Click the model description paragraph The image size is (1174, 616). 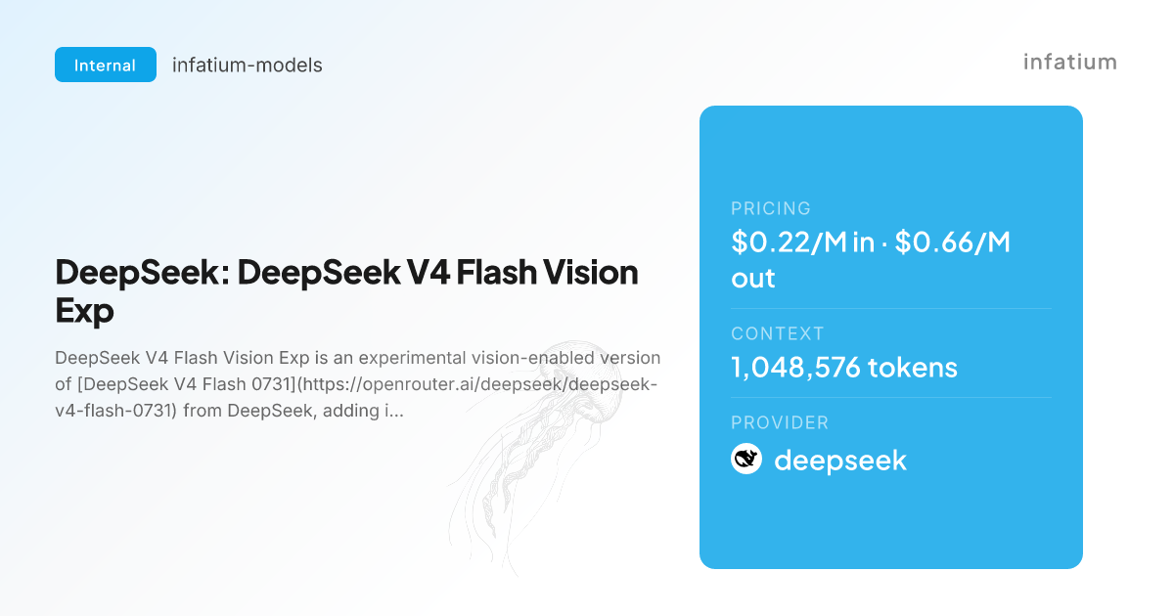coord(358,384)
